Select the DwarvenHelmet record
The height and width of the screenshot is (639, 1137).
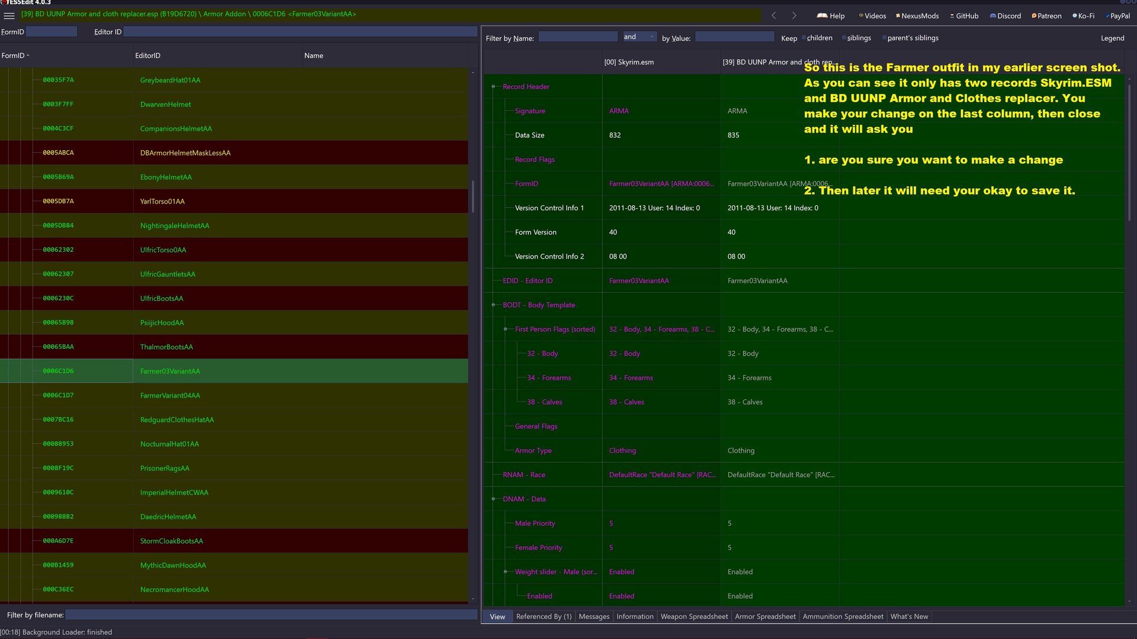coord(234,104)
